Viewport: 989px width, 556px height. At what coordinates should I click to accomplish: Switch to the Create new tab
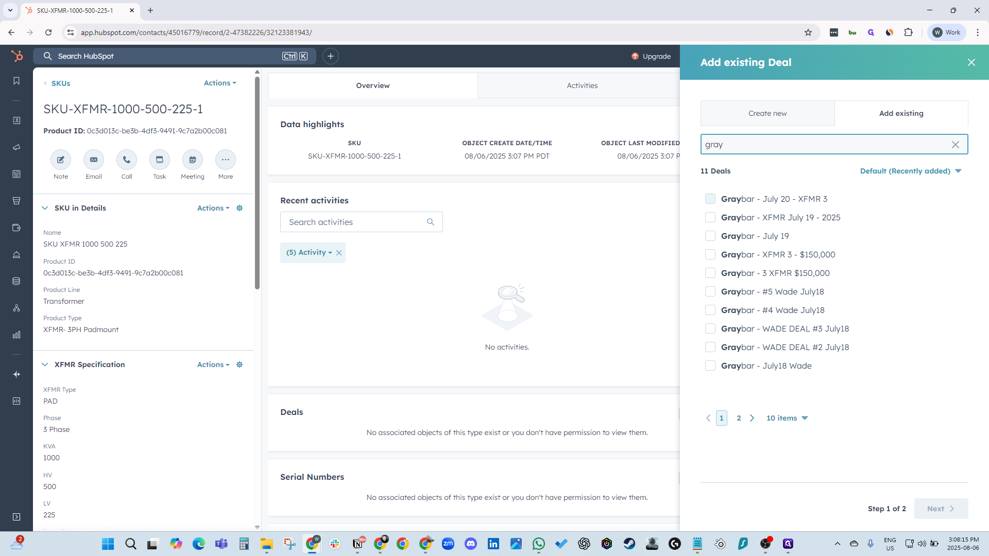click(x=767, y=113)
